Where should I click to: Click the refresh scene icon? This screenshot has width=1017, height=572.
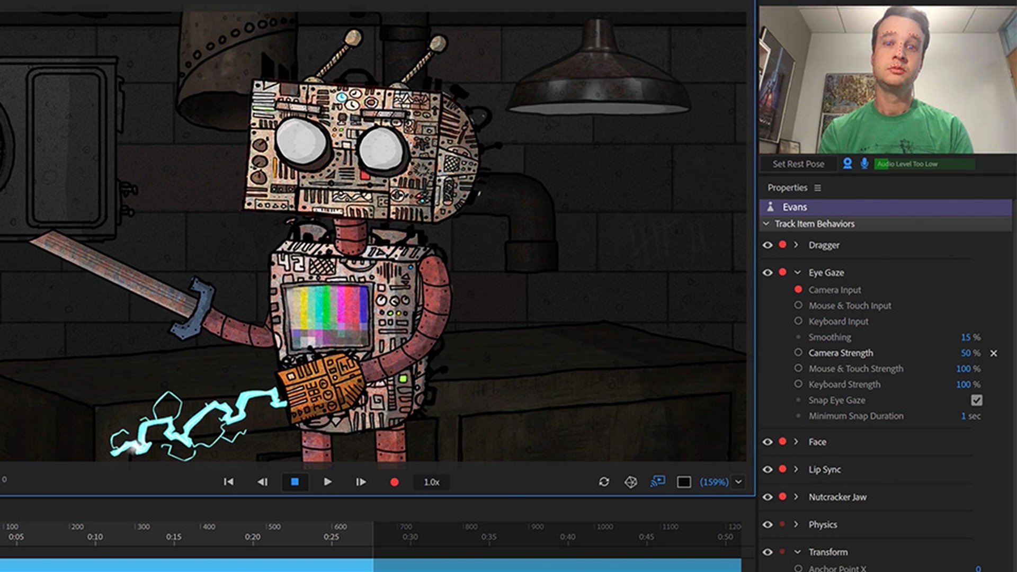pos(604,482)
